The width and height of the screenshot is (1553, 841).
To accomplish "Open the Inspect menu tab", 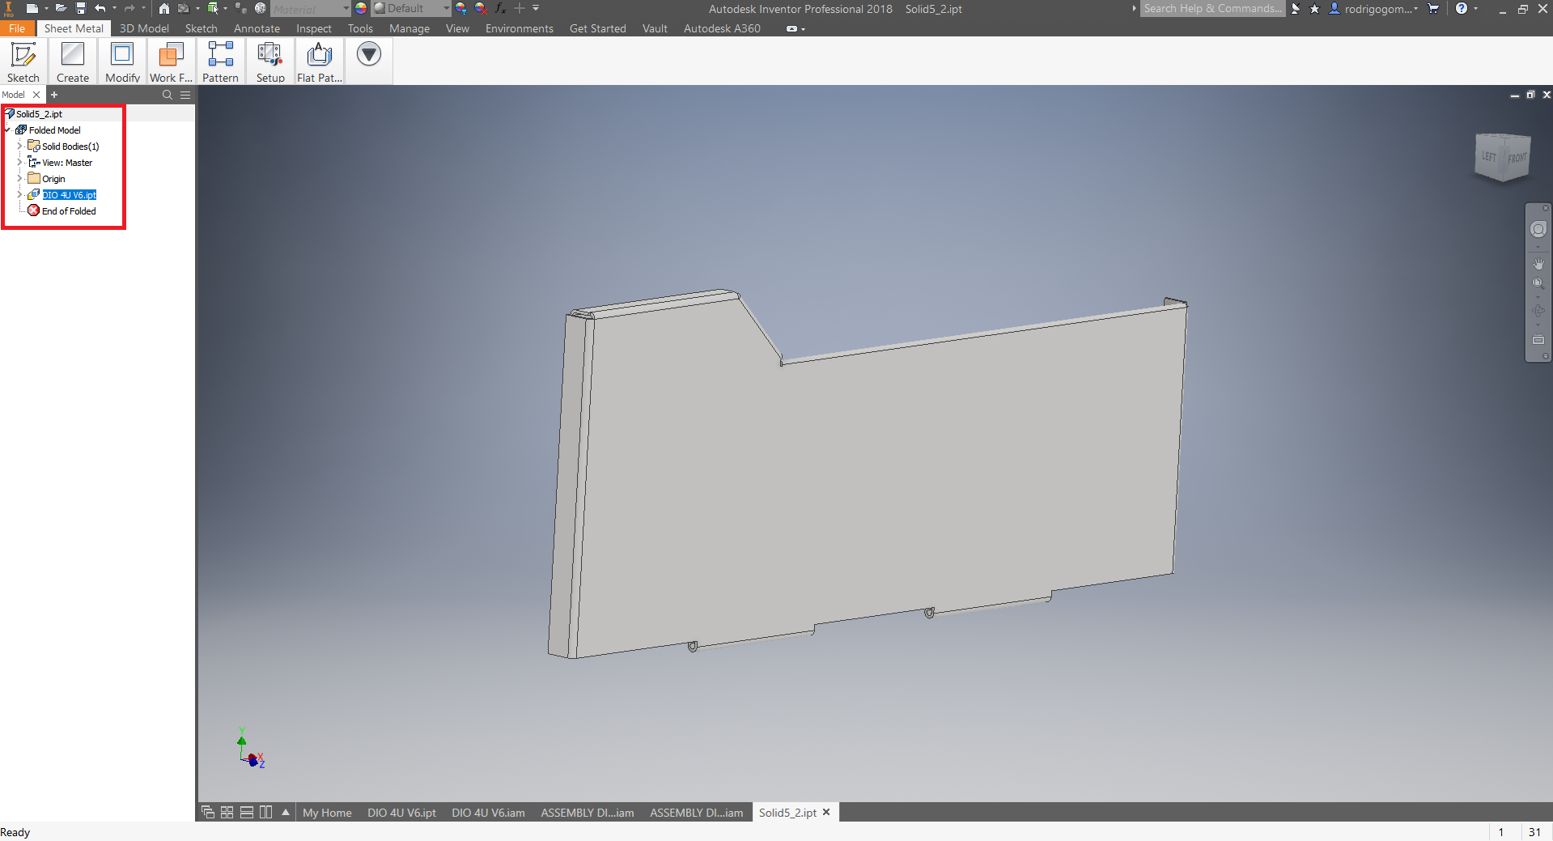I will tap(313, 28).
